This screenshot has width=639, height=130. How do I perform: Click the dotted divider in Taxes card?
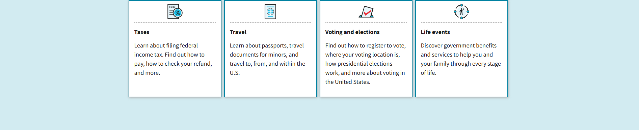pos(175,23)
